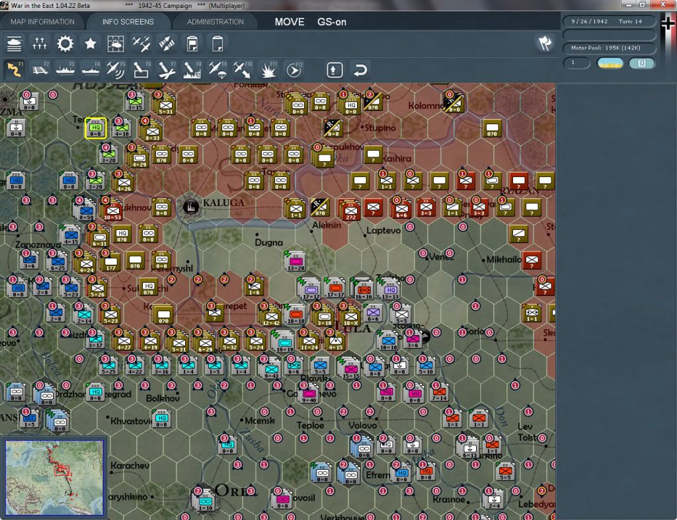This screenshot has height=520, width=677.
Task: Switch to the ADMINISTRATION tab
Action: [215, 22]
